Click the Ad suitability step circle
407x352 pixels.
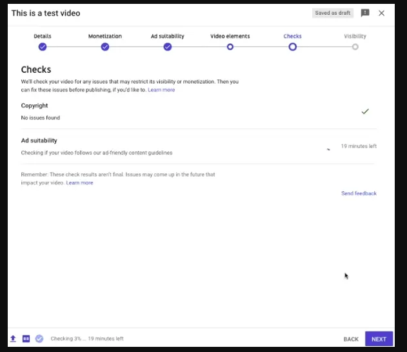(x=168, y=47)
